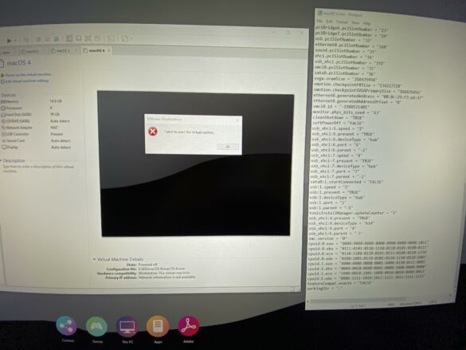Click the black VM preview screen
Image resolution: width=466 pixels, height=350 pixels.
point(195,164)
